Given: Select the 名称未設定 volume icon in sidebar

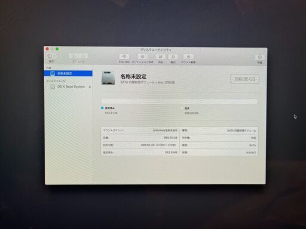Looking at the screenshot, I should pos(53,73).
